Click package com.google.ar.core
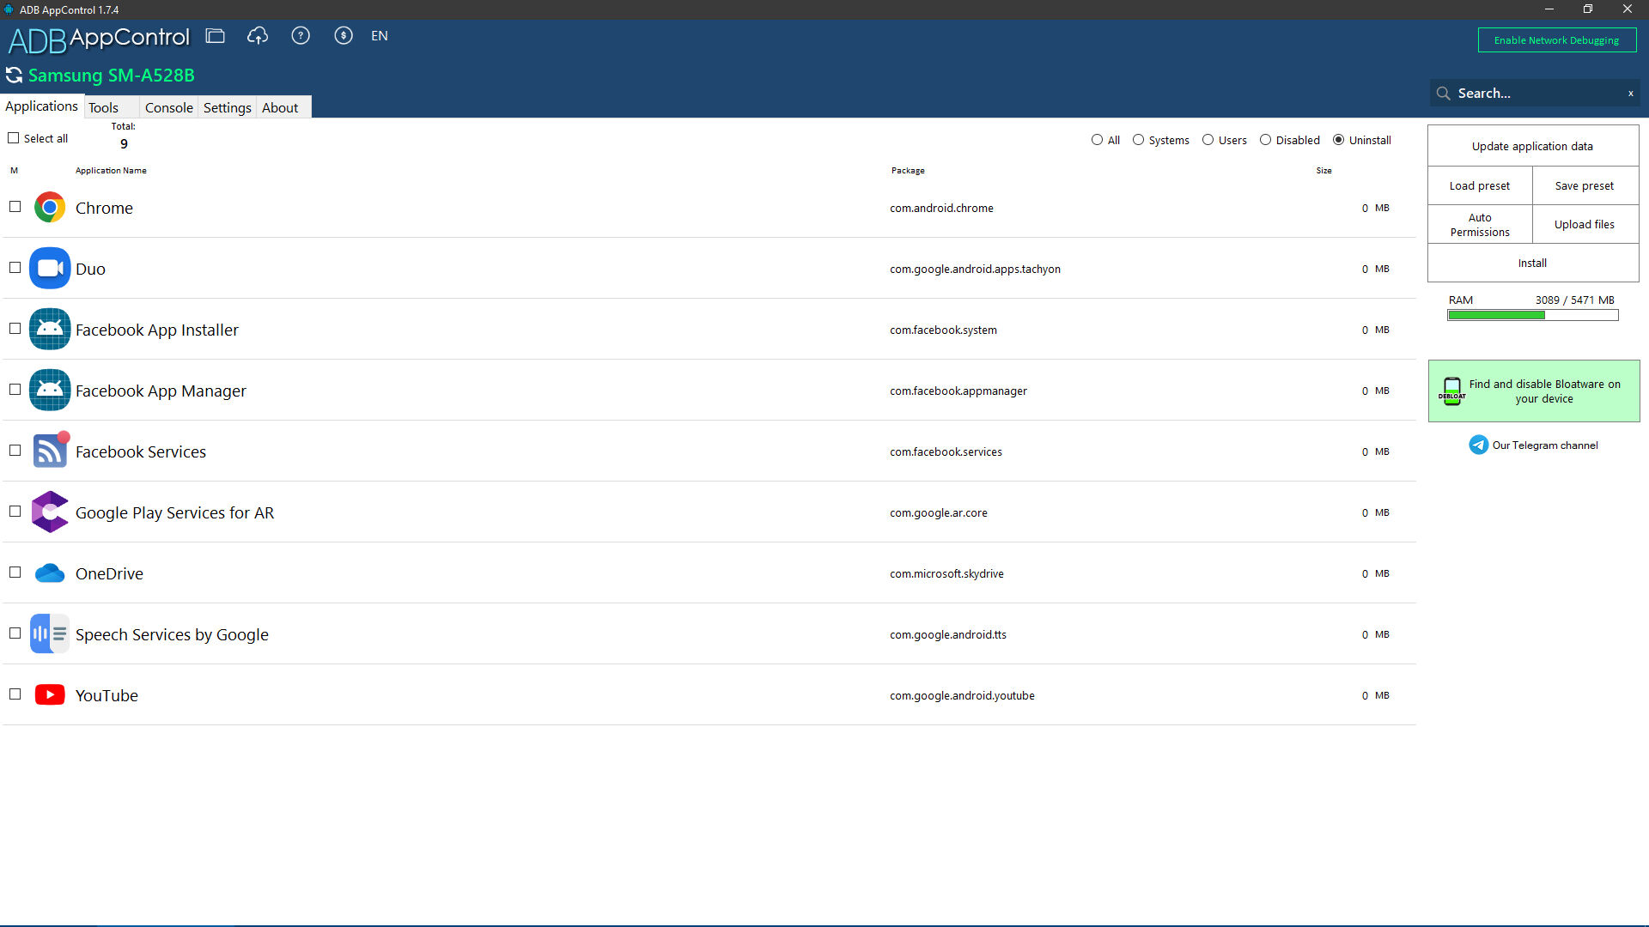Image resolution: width=1649 pixels, height=927 pixels. pyautogui.click(x=939, y=513)
